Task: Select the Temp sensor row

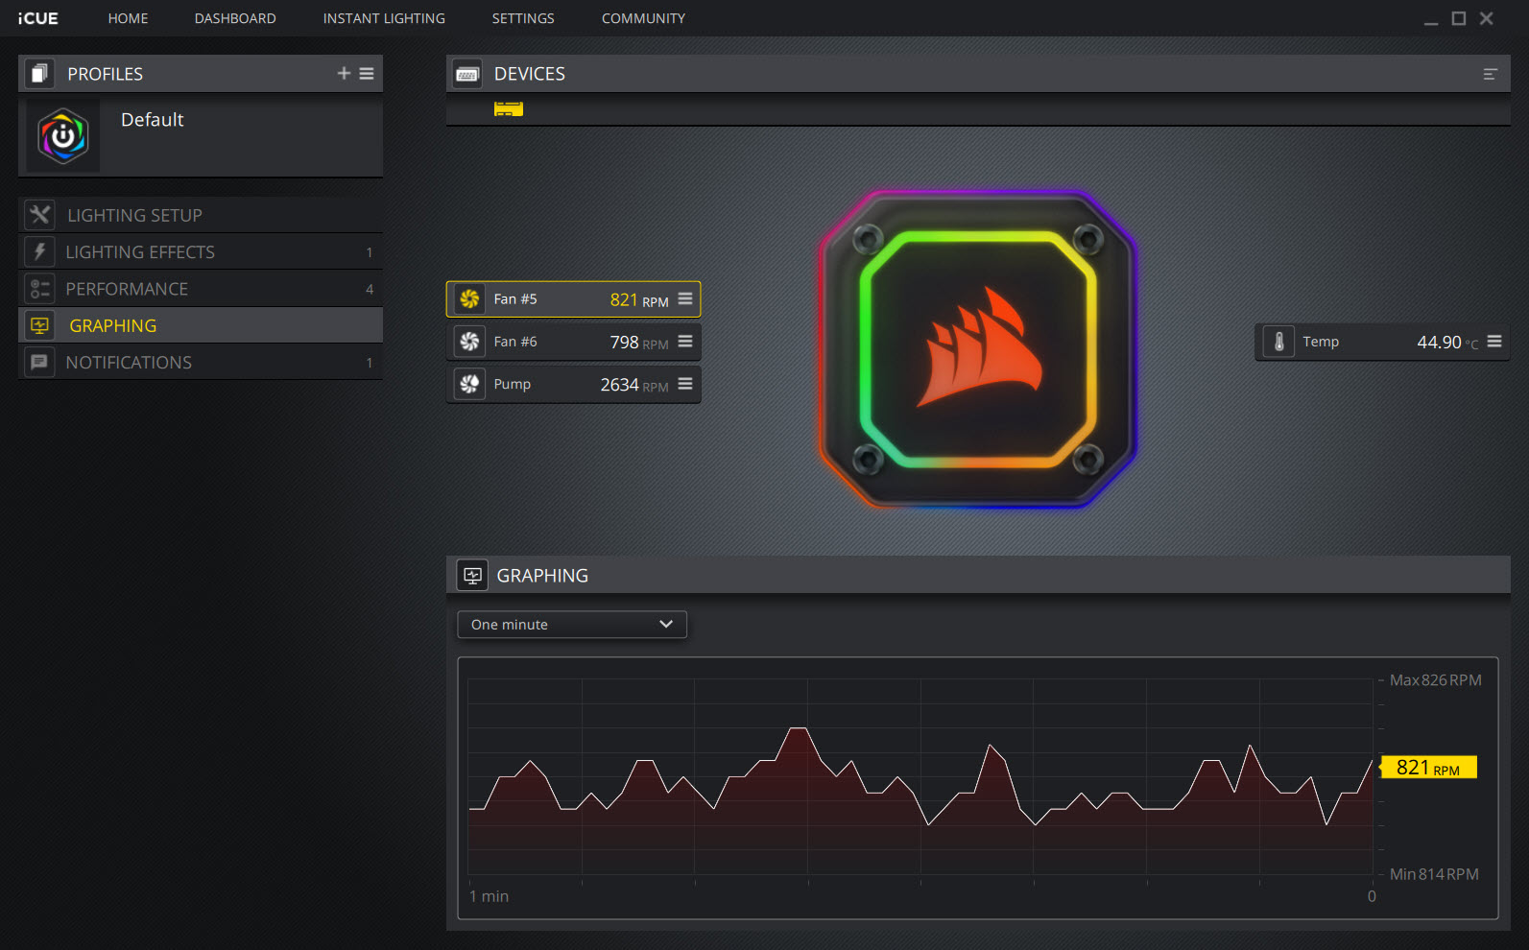Action: pos(1382,342)
